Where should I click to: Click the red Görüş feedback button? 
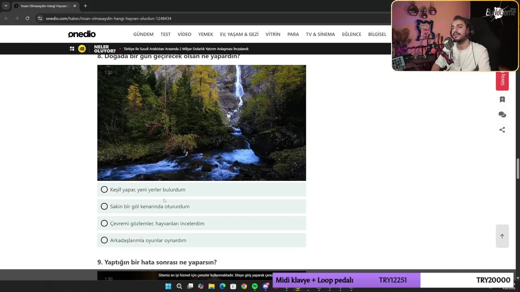pos(502,81)
